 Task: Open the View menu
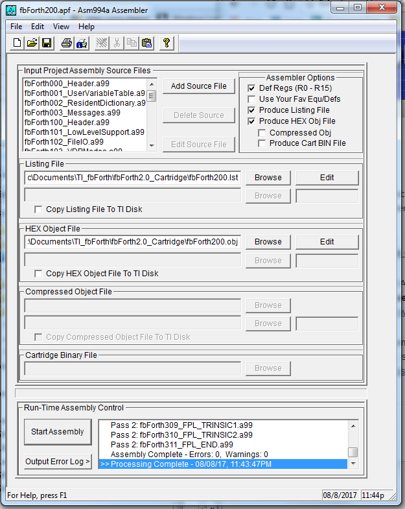(x=61, y=27)
